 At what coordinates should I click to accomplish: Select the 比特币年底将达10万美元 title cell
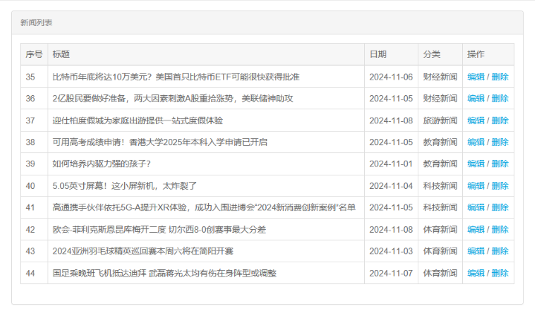[x=176, y=77]
